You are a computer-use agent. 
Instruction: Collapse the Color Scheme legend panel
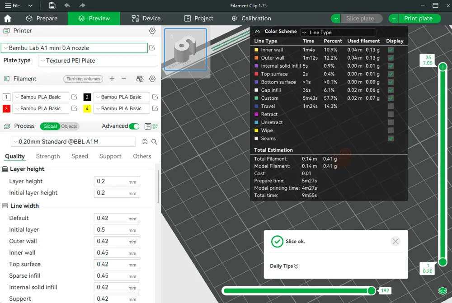tap(257, 32)
